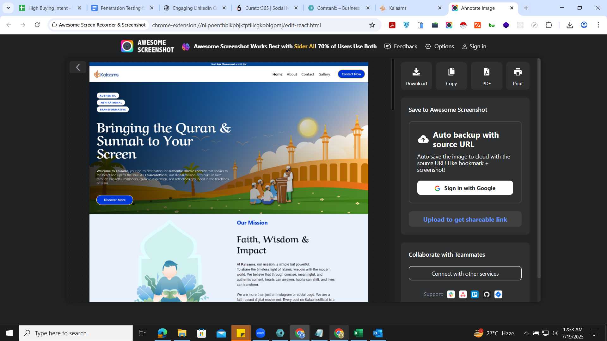Screen dimensions: 607x341
Task: Click the captured Kalaams page thumbnail
Action: click(229, 182)
